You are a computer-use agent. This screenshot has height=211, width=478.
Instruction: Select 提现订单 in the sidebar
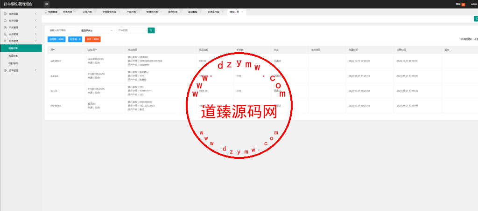(21, 48)
